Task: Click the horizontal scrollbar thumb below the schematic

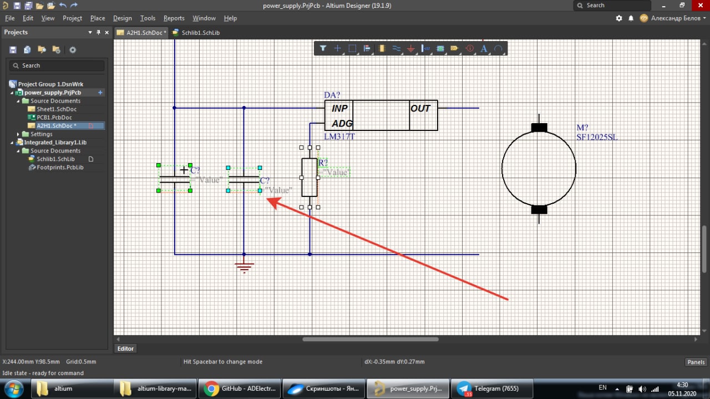Action: [x=371, y=339]
